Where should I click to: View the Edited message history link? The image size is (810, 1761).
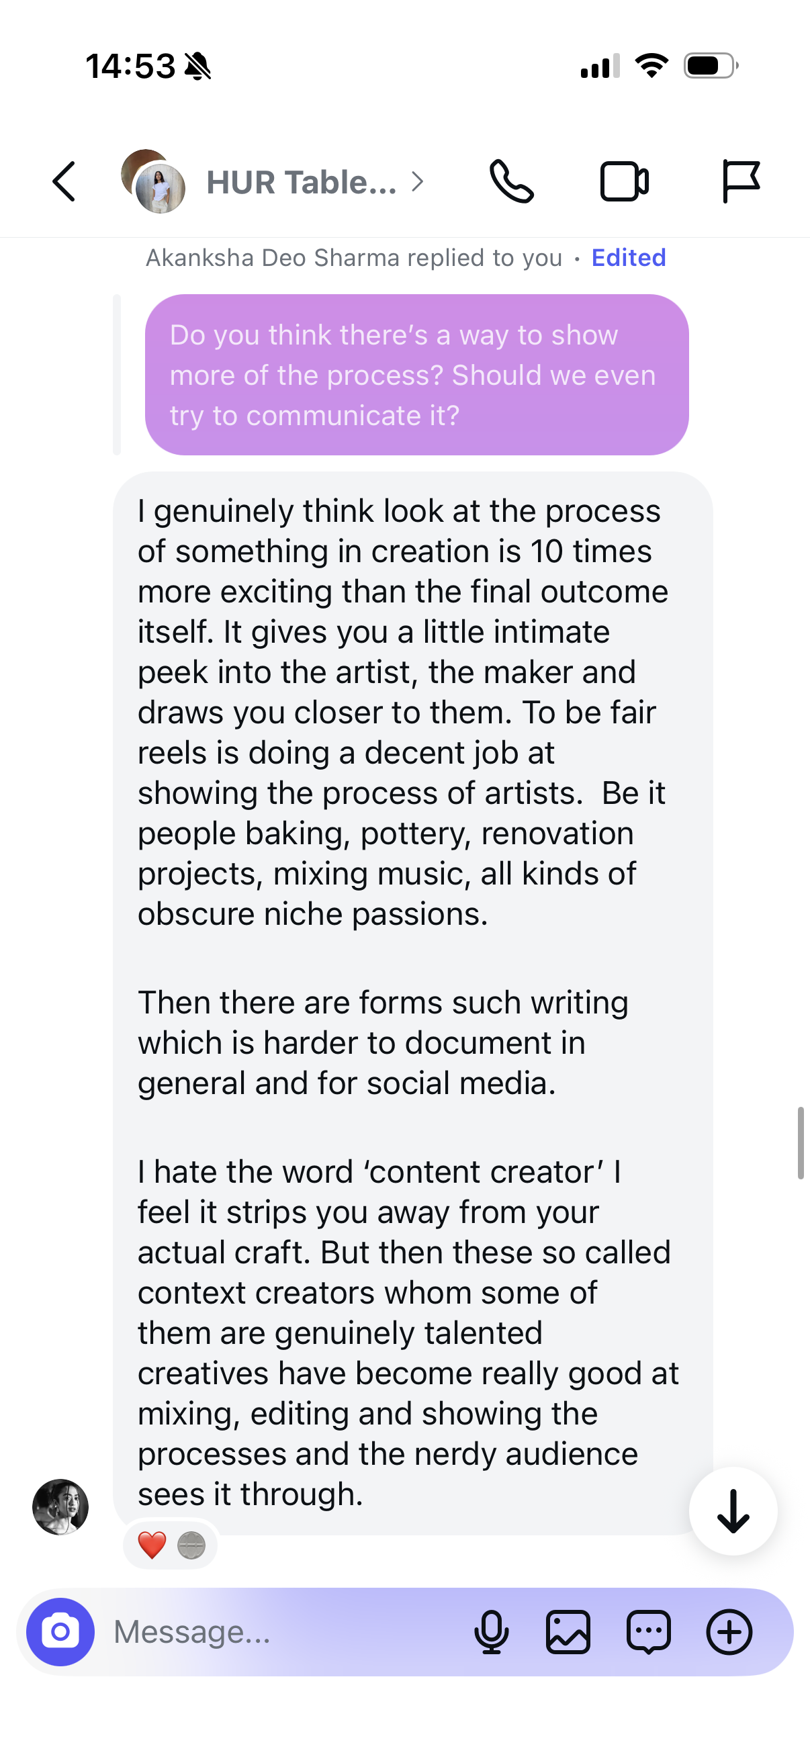tap(628, 258)
